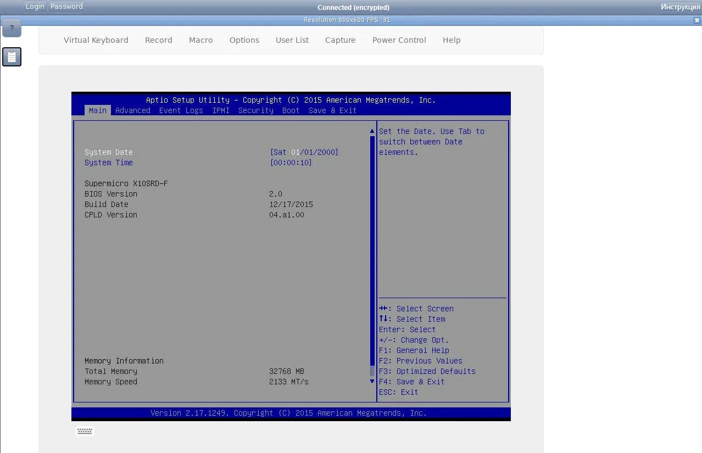
Task: Click the Memory Speed value 2133 MT/s
Action: pos(289,382)
